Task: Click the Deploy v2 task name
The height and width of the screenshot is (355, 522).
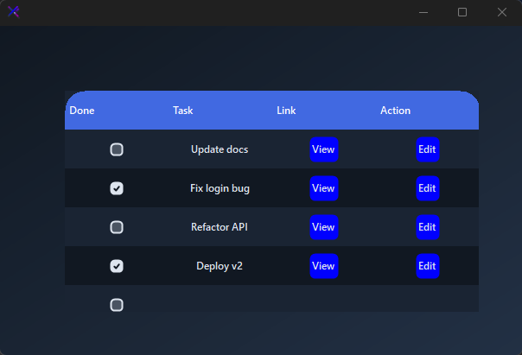Action: click(x=220, y=266)
